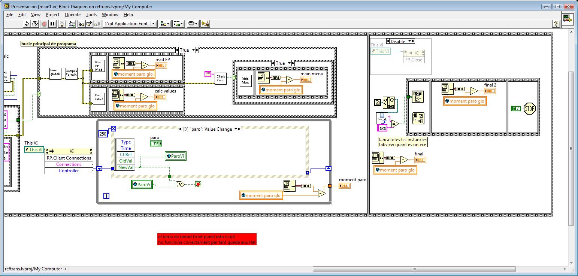
Task: Click reftrans.lvproj/My Computer status label
Action: [x=33, y=269]
